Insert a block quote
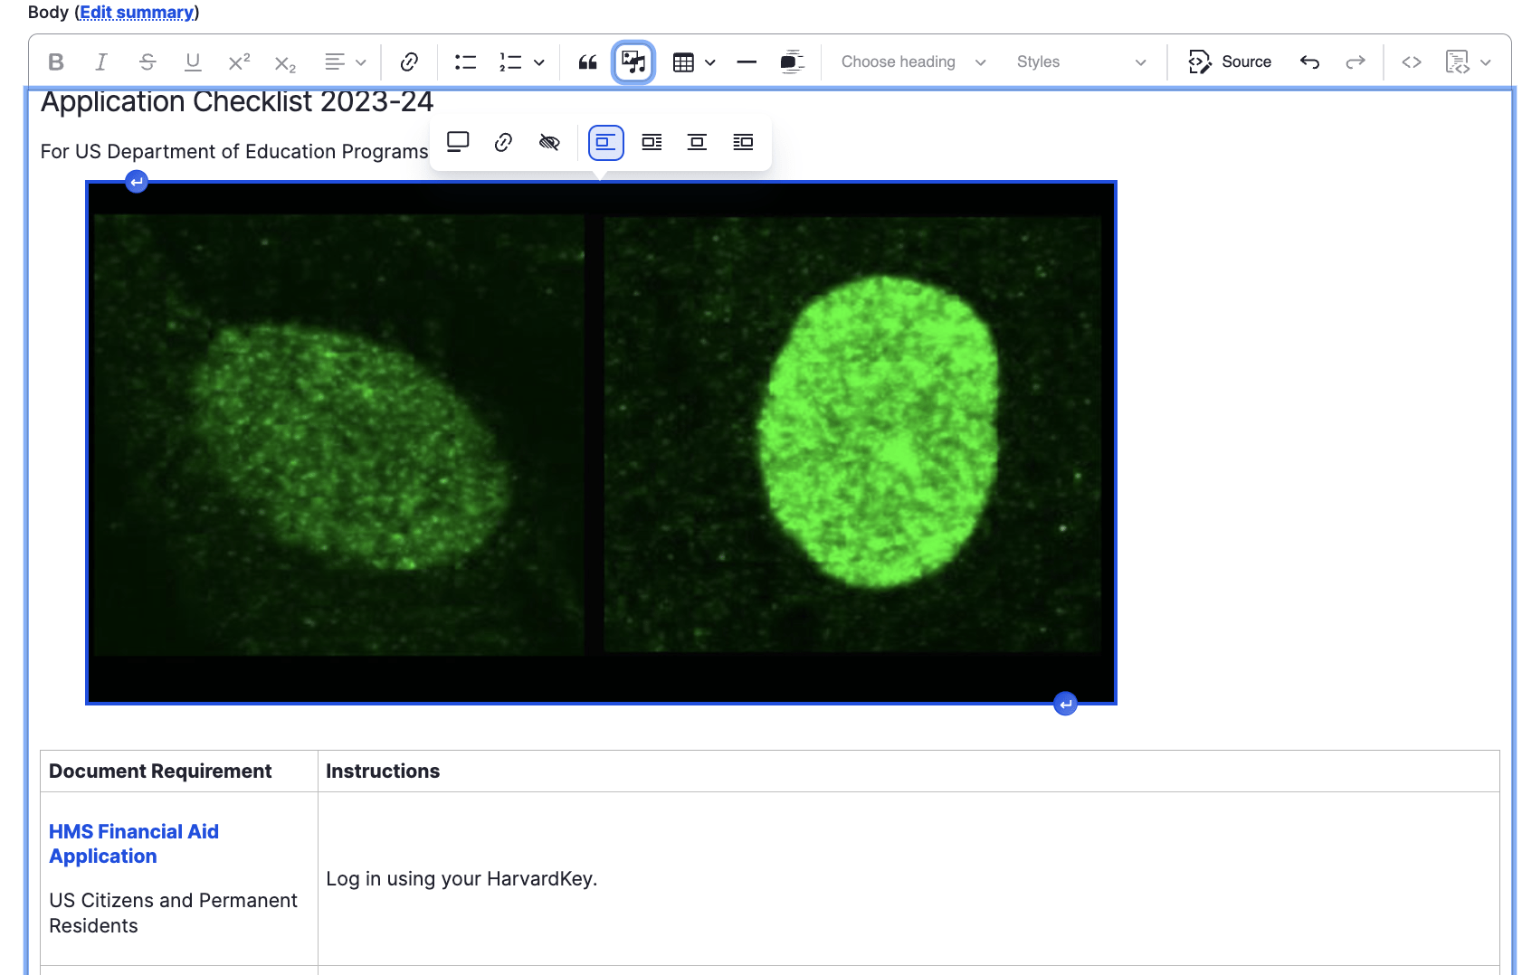Viewport: 1522px width, 975px height. [x=588, y=62]
